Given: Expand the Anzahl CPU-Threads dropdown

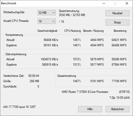Looking at the screenshot, I should tap(47, 21).
